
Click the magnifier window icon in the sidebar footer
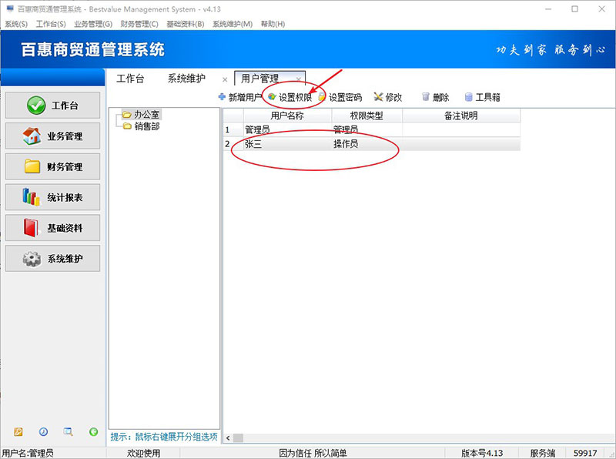coord(68,432)
